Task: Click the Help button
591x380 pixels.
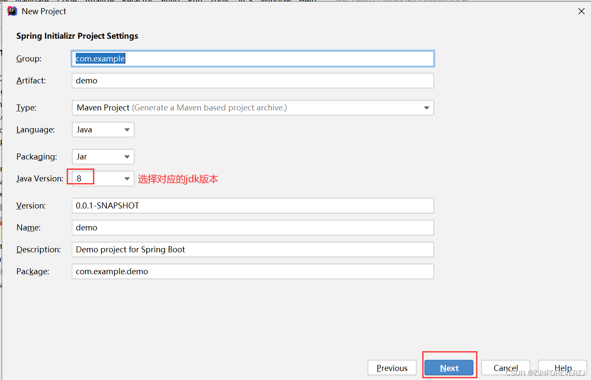Action: 563,368
